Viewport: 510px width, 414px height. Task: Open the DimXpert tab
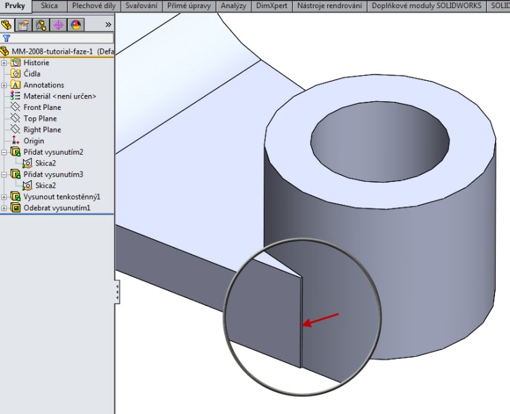click(x=272, y=6)
